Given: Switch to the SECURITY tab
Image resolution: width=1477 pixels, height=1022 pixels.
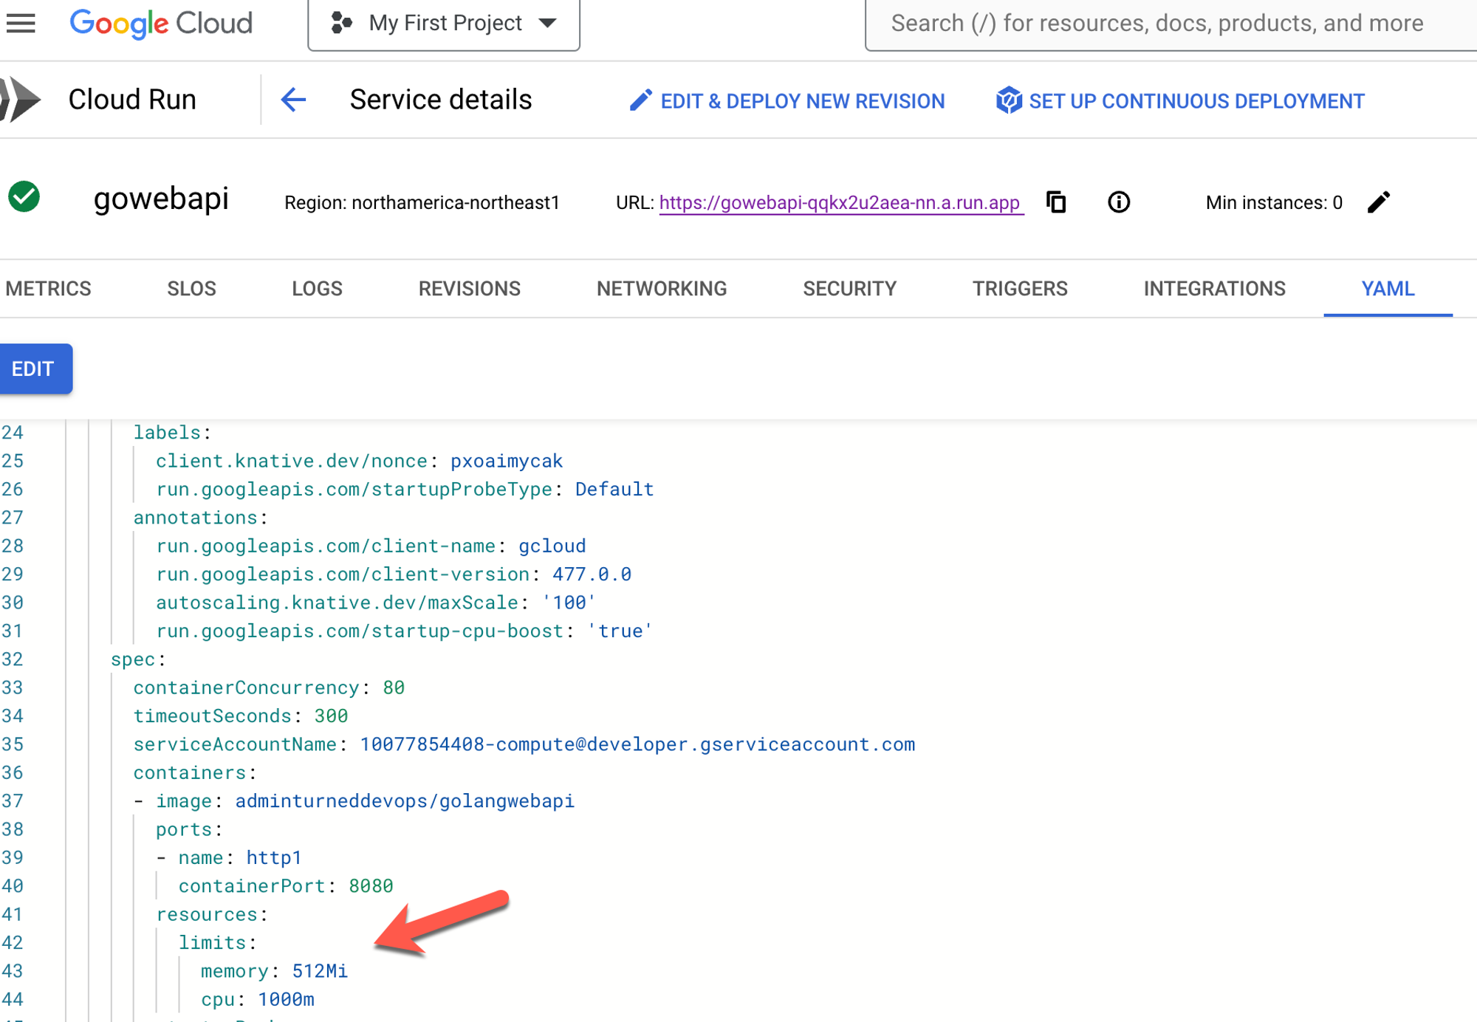Looking at the screenshot, I should tap(849, 289).
